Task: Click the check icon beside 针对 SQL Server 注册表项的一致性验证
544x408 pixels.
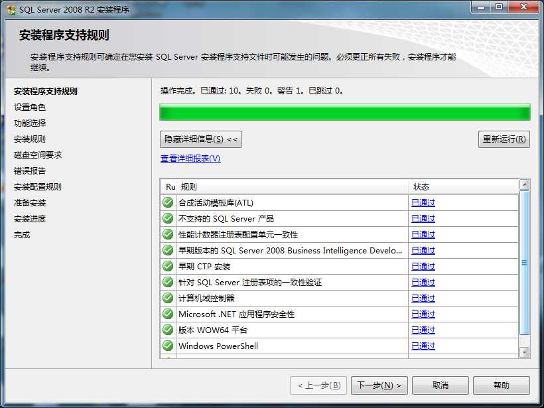Action: (168, 282)
